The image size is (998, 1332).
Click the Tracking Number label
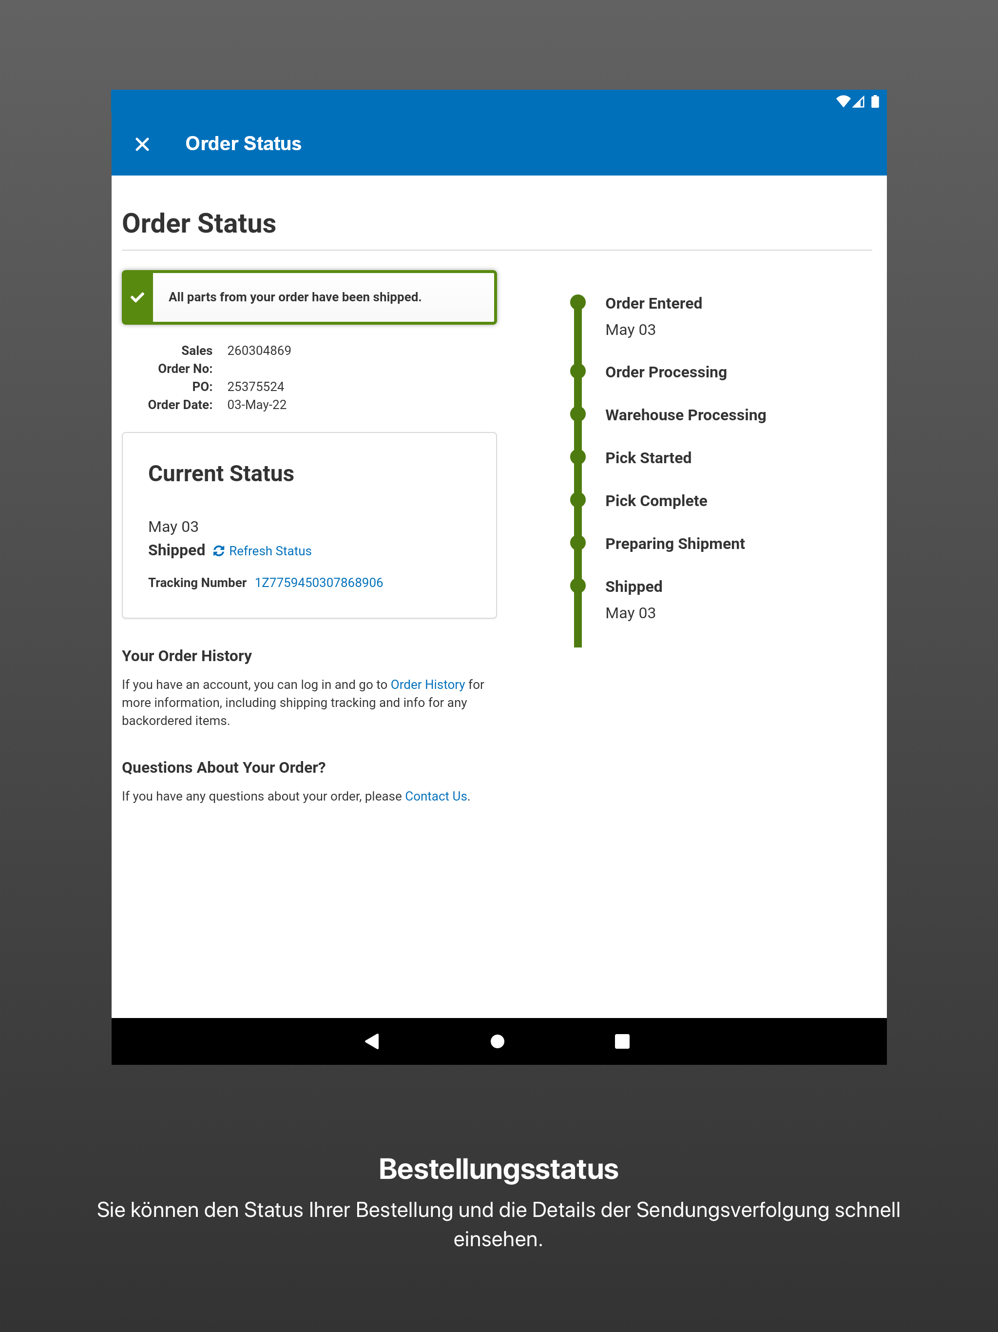coord(197,582)
